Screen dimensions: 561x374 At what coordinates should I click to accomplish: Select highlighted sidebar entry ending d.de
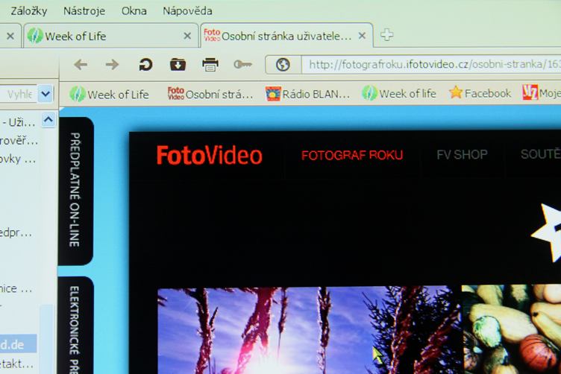click(x=18, y=344)
